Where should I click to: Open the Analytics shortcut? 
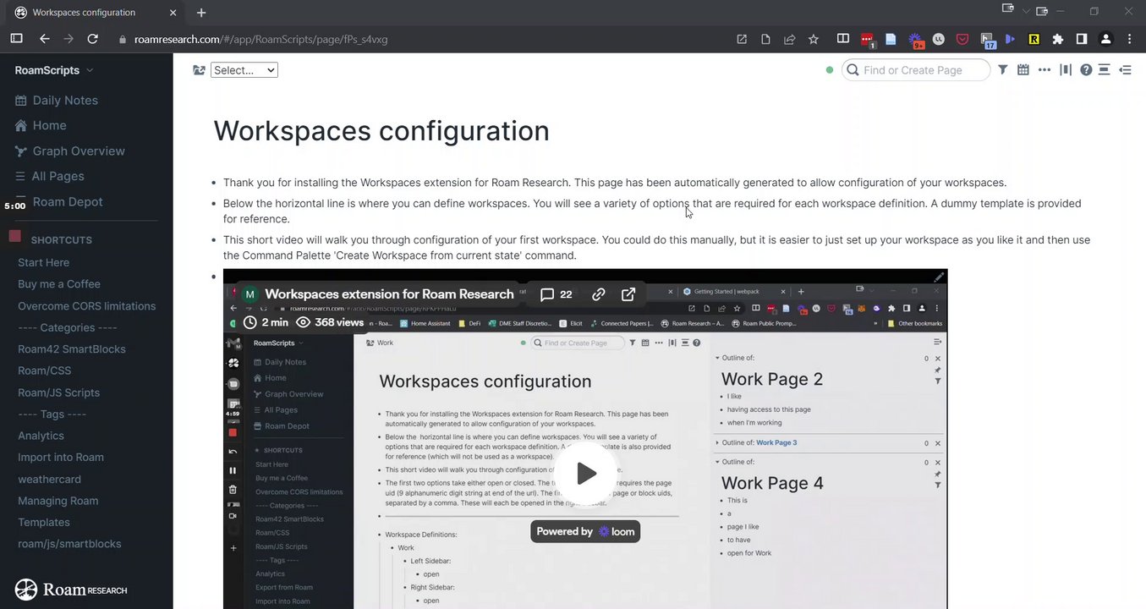click(41, 436)
